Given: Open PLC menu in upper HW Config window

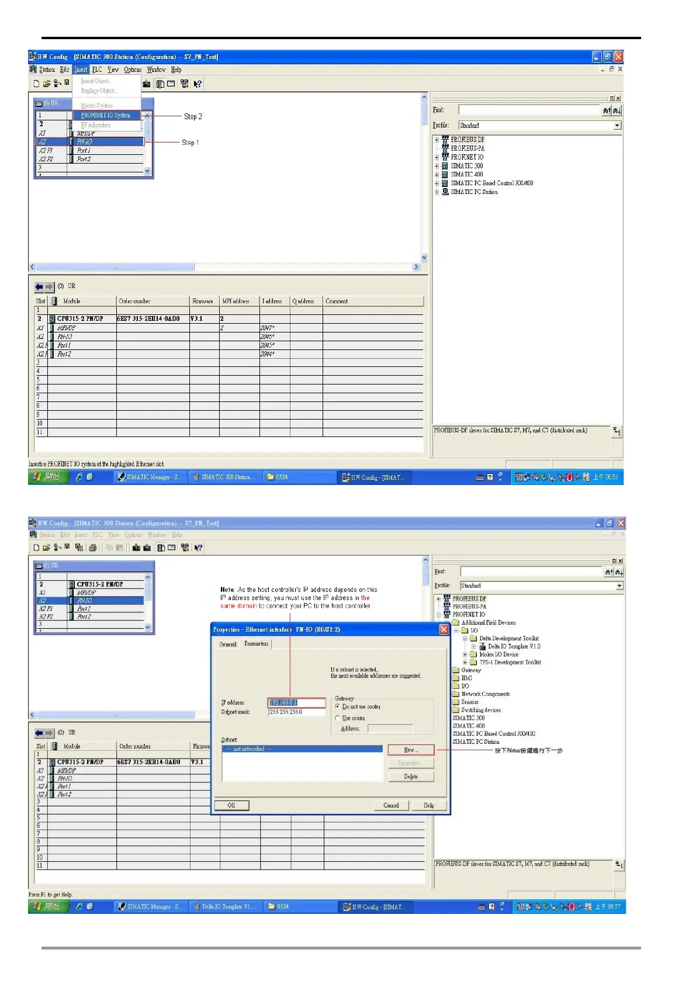Looking at the screenshot, I should (x=97, y=70).
